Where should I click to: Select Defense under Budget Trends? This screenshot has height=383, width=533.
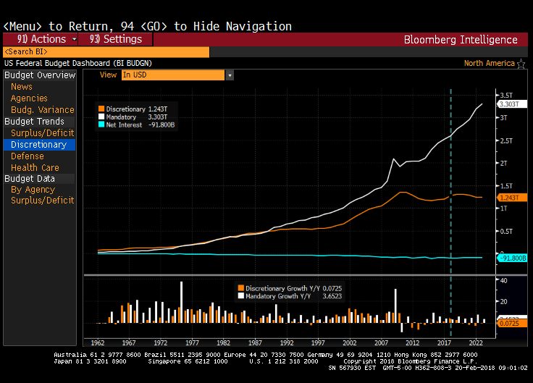tap(28, 156)
